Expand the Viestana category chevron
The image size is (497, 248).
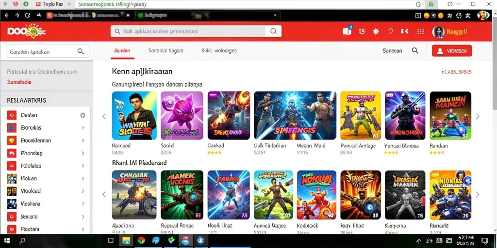coord(83,204)
